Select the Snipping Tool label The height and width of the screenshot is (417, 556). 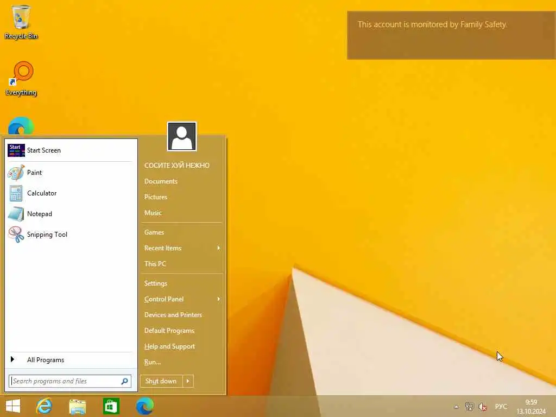tap(47, 235)
